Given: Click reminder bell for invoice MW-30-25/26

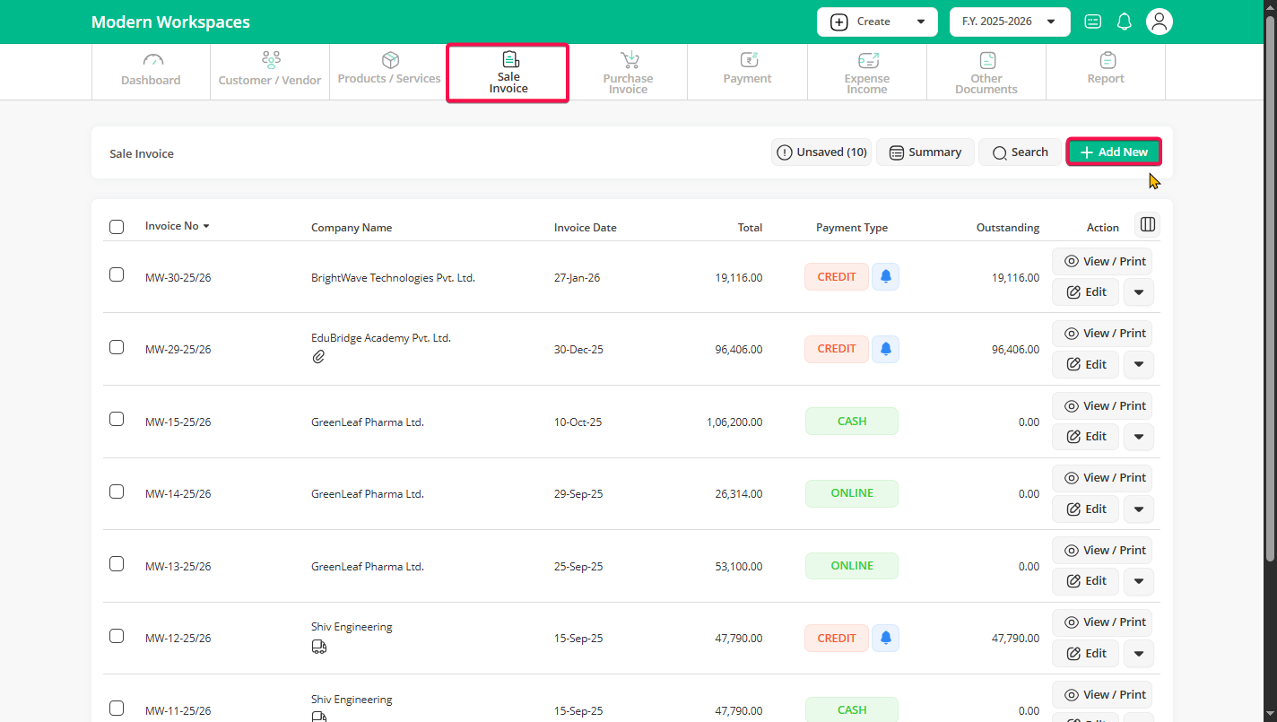Looking at the screenshot, I should [x=885, y=277].
